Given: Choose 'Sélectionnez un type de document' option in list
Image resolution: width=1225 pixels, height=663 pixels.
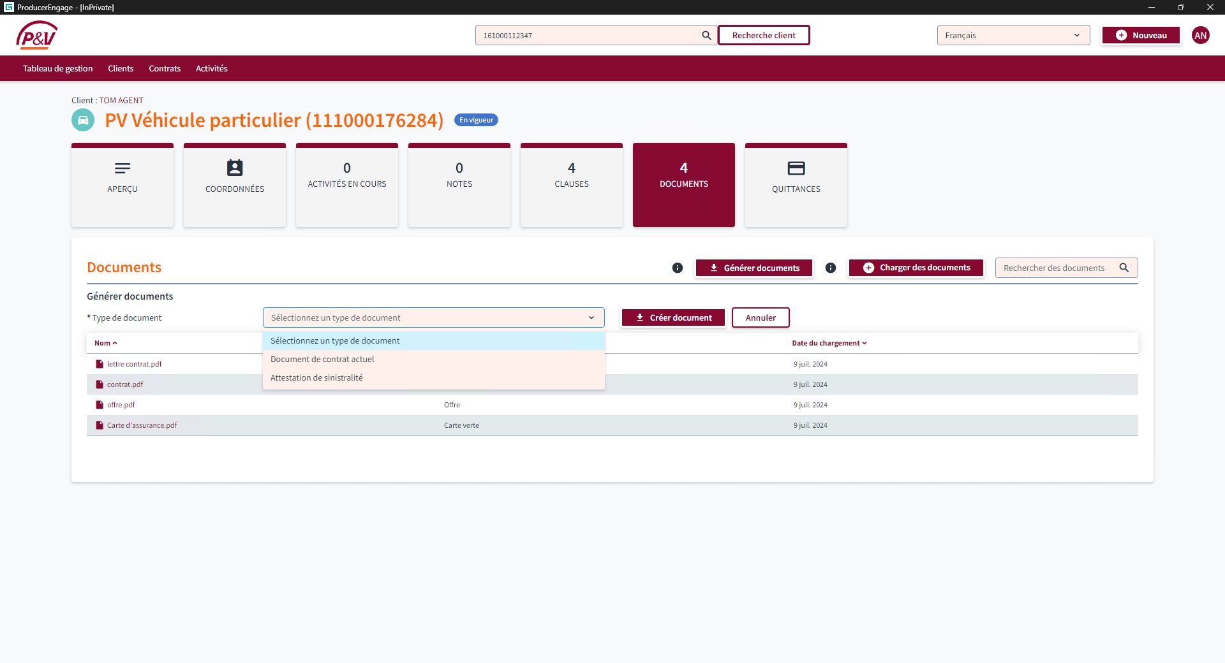Looking at the screenshot, I should [434, 341].
